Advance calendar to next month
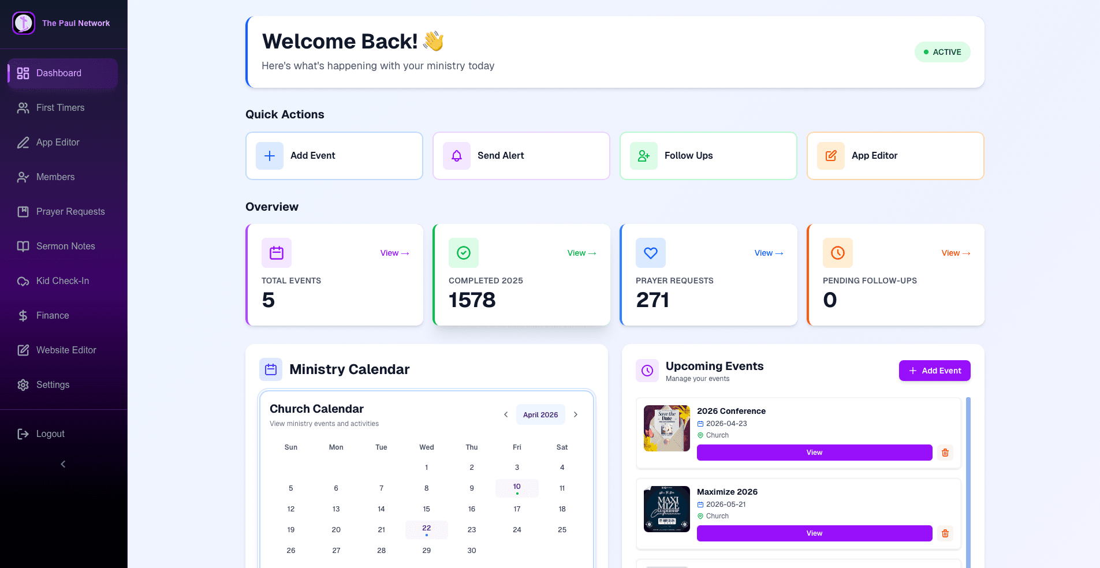 [x=575, y=414]
